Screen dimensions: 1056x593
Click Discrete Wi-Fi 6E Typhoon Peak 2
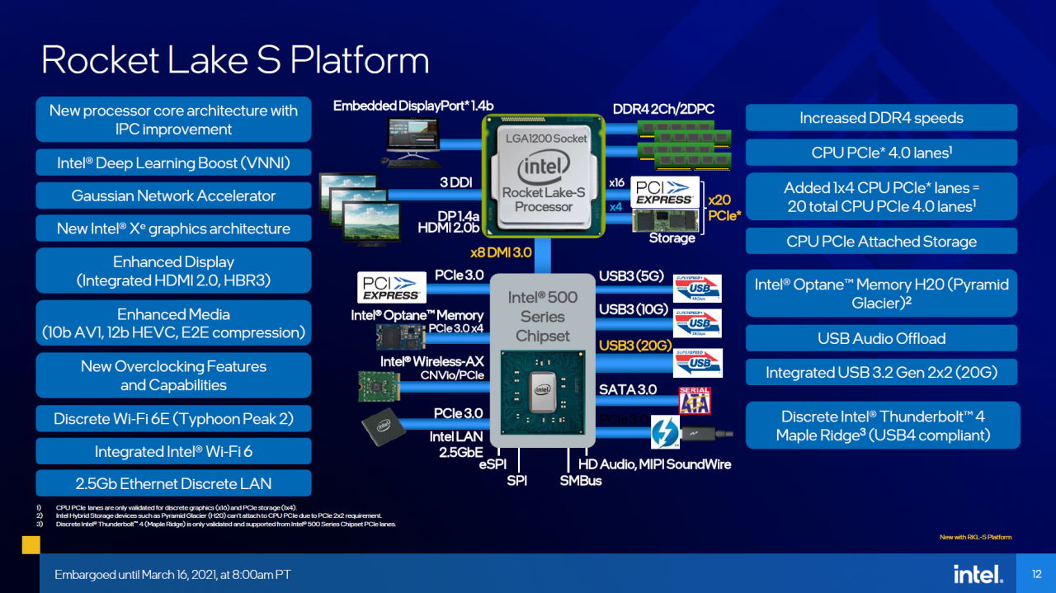(x=173, y=418)
